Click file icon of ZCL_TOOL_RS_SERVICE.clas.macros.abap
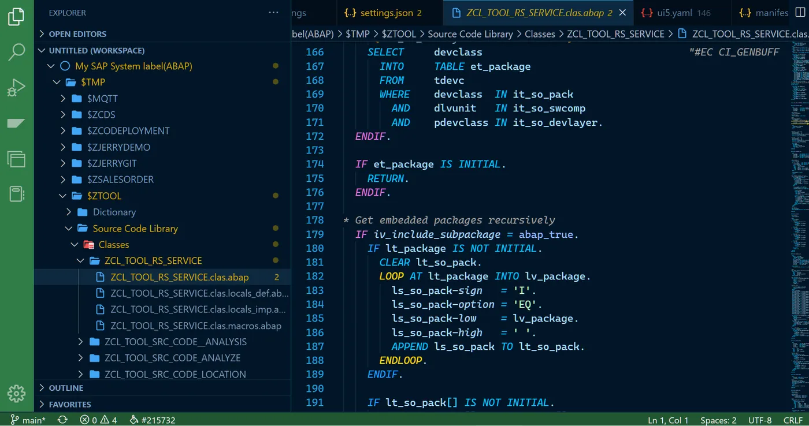 [x=100, y=326]
